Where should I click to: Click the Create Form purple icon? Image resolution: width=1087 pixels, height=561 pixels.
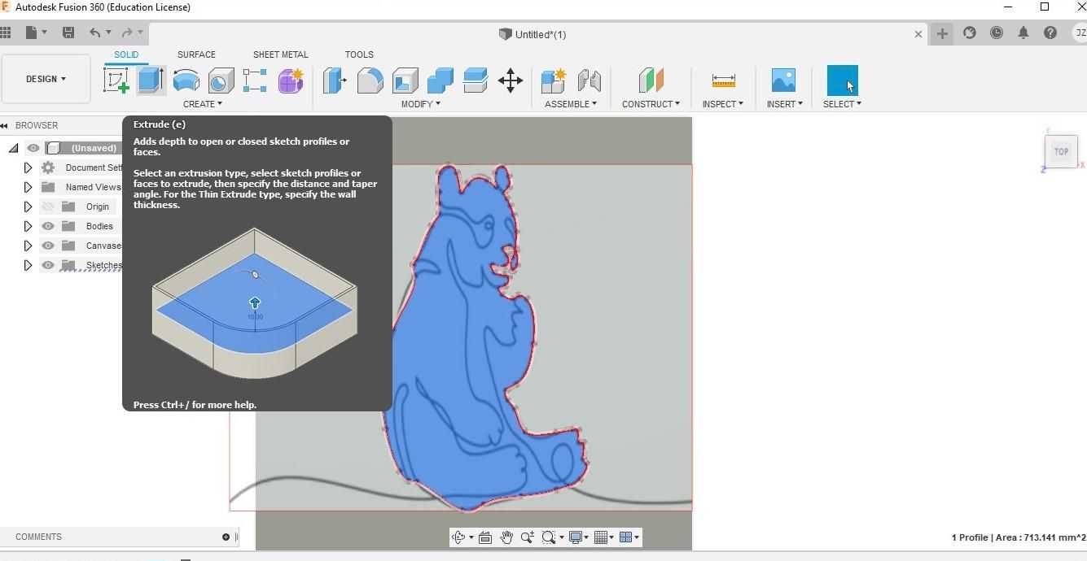(x=291, y=80)
